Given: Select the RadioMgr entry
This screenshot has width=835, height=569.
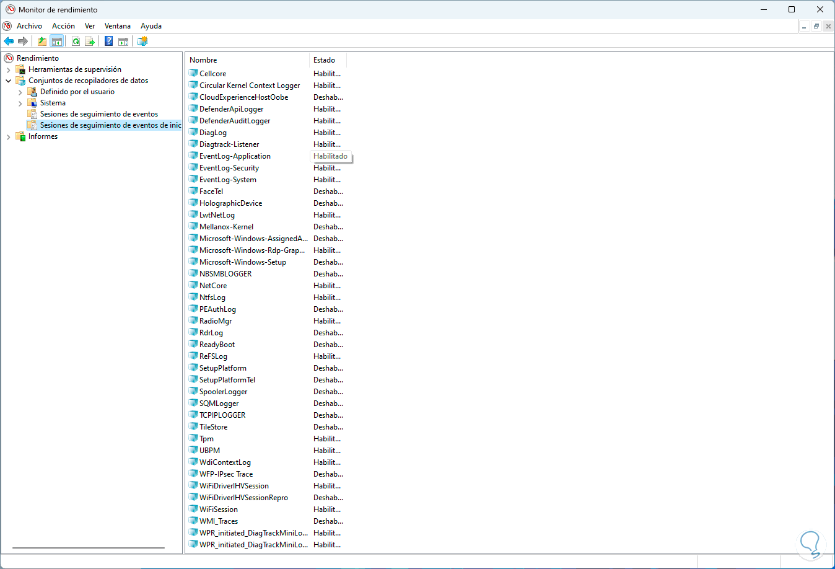Looking at the screenshot, I should pyautogui.click(x=216, y=321).
